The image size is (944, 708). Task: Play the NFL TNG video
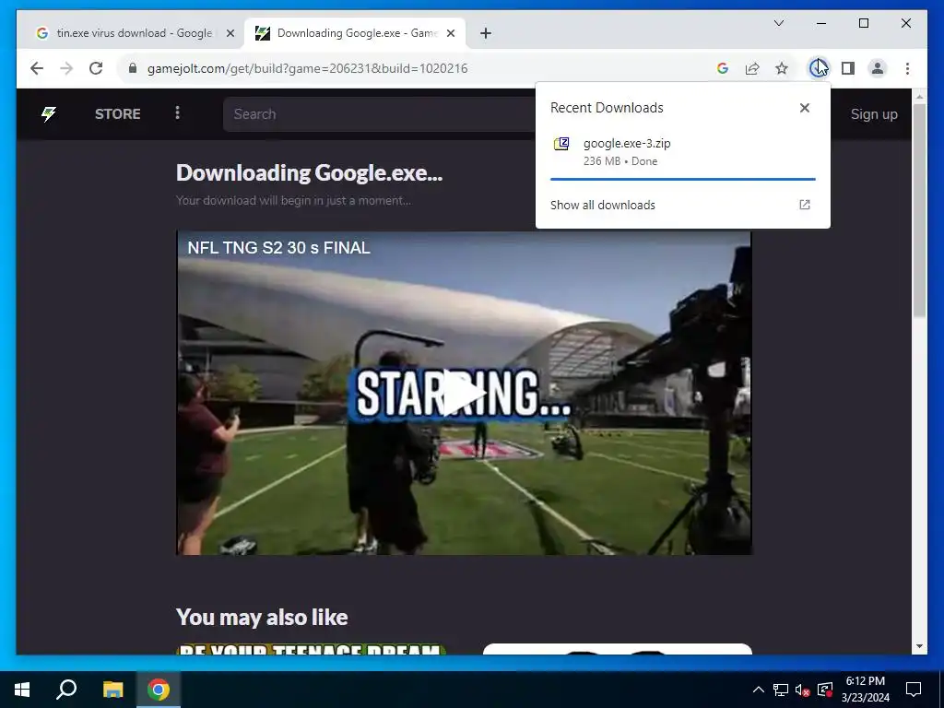[x=464, y=393]
